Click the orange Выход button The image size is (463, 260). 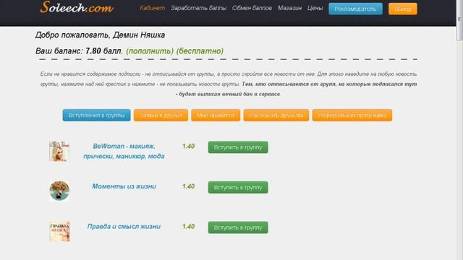[403, 9]
